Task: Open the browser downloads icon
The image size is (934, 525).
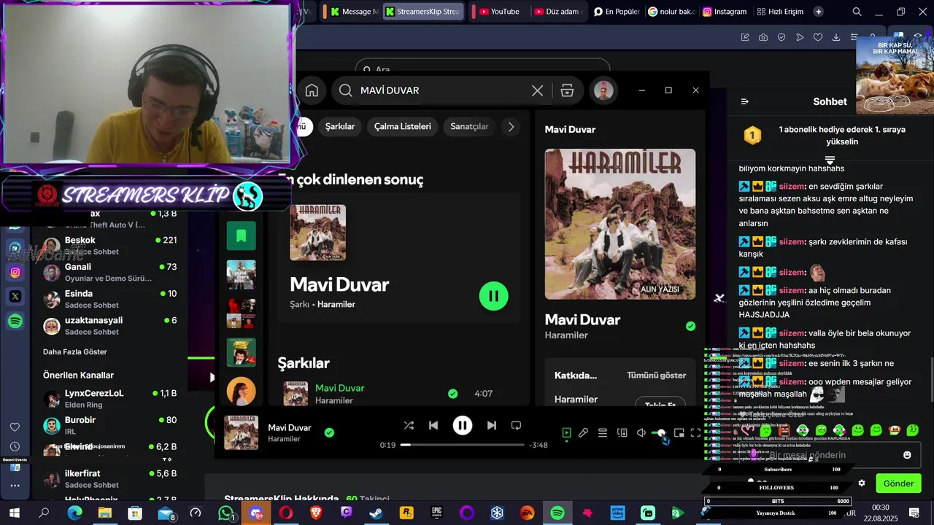Action: (x=836, y=37)
